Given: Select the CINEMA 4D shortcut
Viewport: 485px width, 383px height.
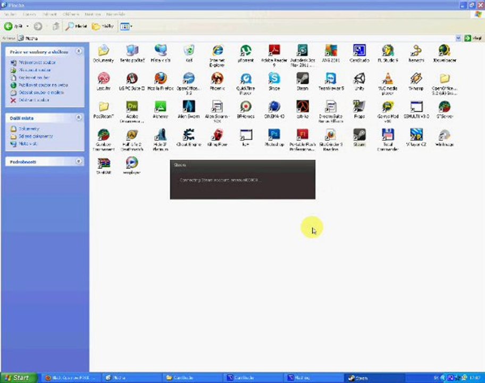Looking at the screenshot, I should click(274, 110).
